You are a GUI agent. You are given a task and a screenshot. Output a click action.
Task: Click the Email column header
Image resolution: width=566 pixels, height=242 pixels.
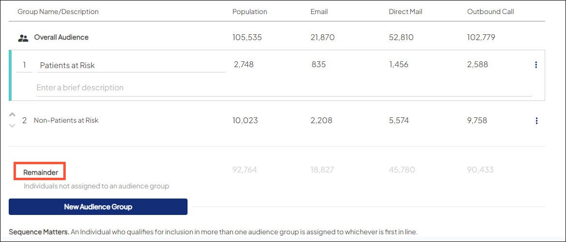319,12
